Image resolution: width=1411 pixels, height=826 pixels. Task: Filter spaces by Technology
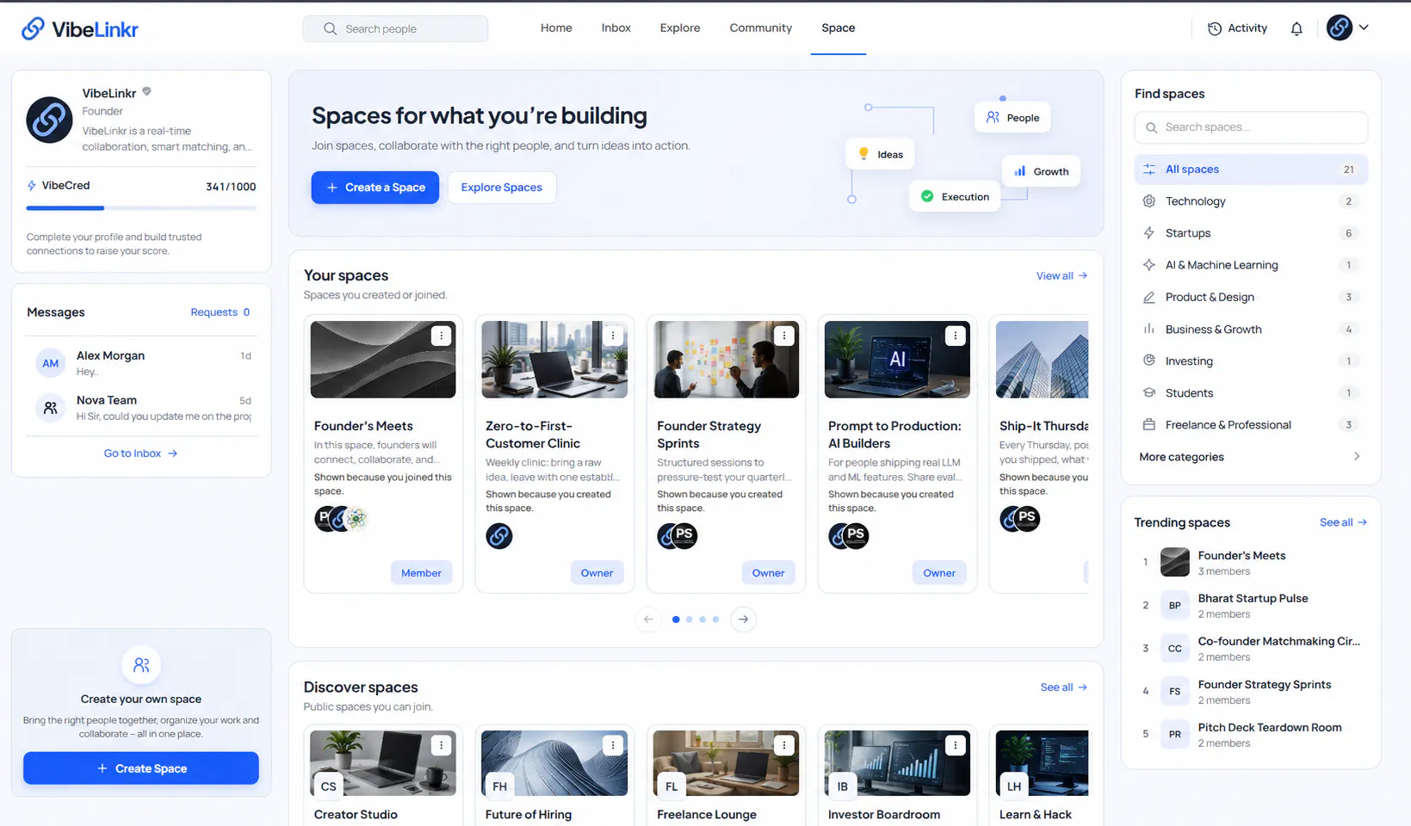click(1251, 201)
